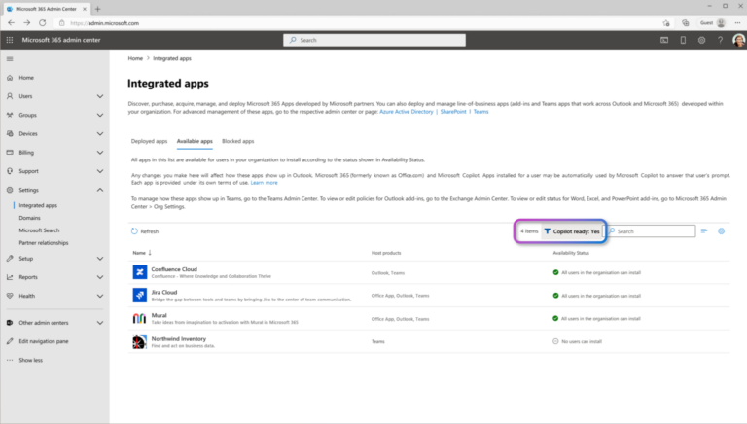Click the Settings gear icon in the sidebar
Viewport: 747px width, 424px height.
[x=10, y=190]
